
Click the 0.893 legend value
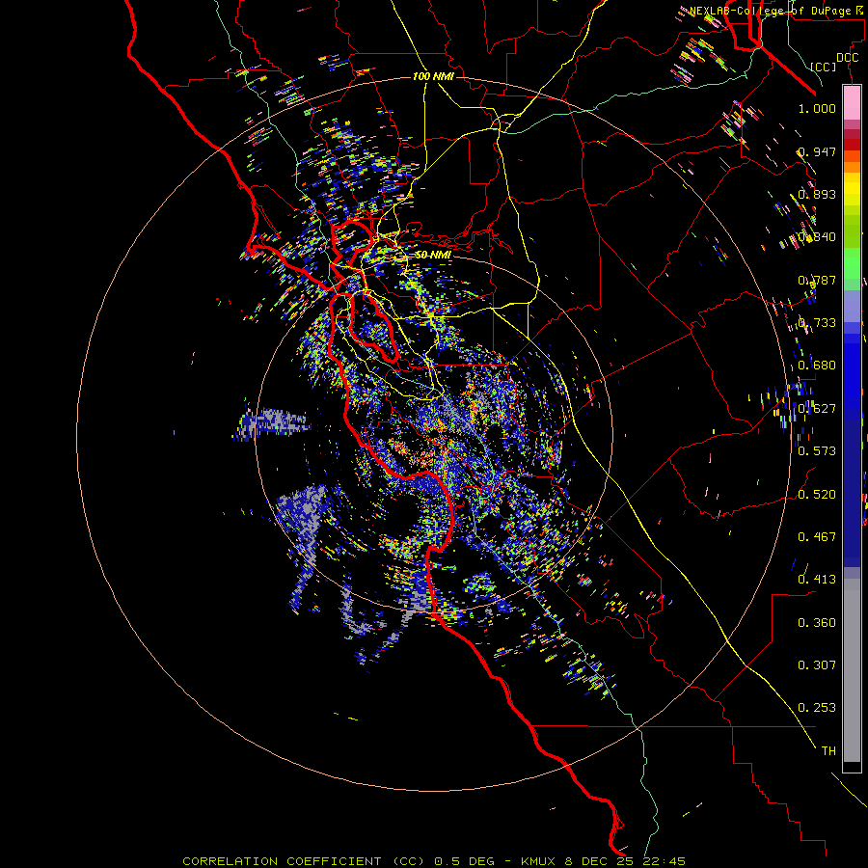817,194
